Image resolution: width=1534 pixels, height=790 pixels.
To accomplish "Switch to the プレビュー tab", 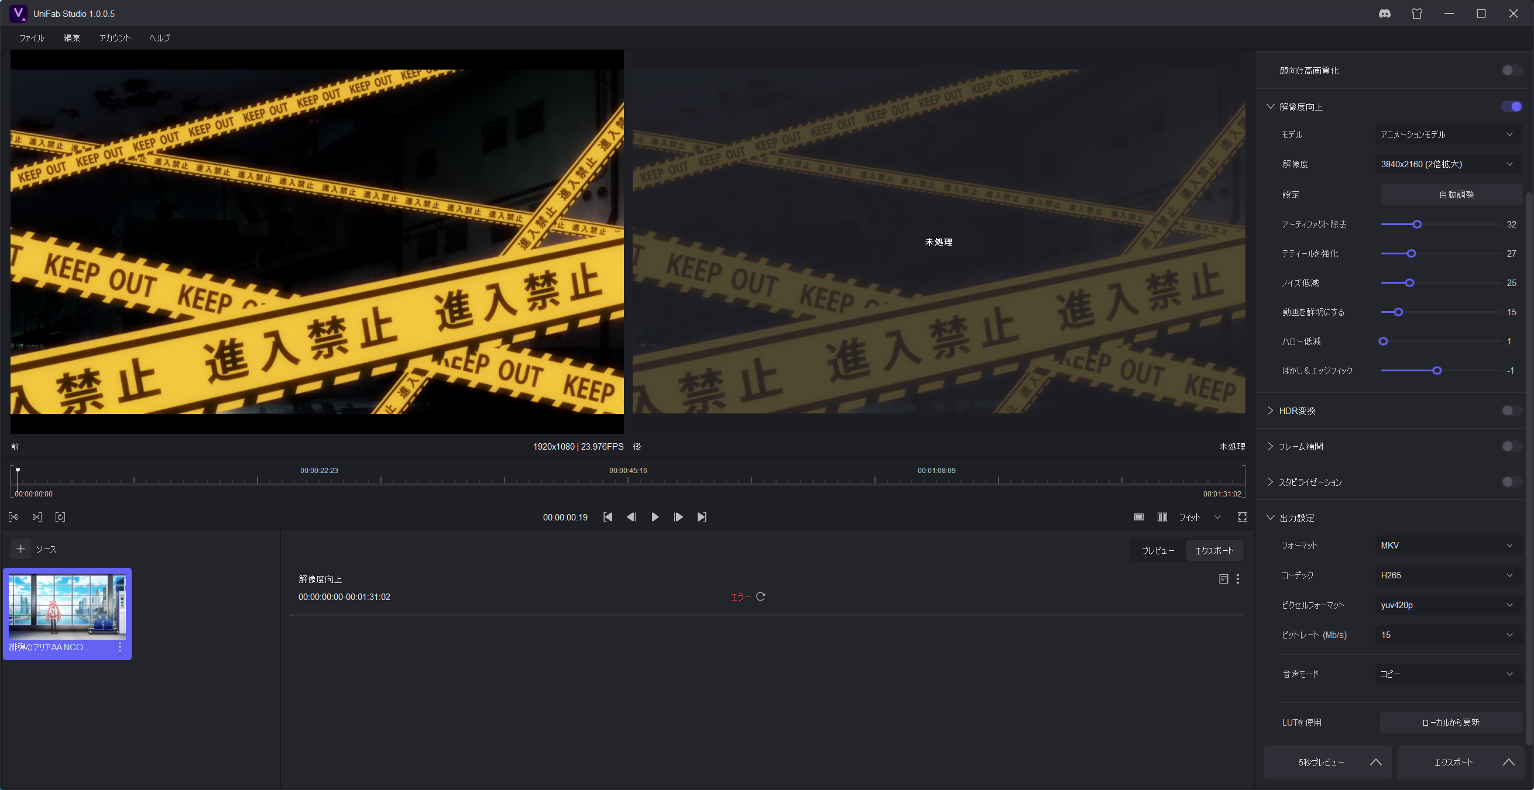I will tap(1158, 551).
